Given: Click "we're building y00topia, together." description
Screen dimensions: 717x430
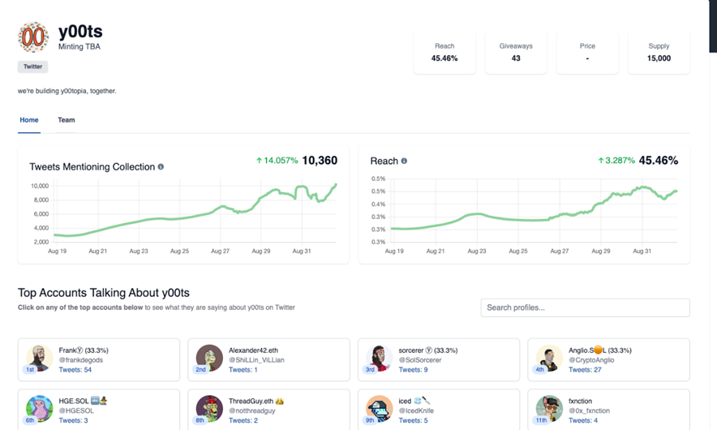Looking at the screenshot, I should pyautogui.click(x=67, y=91).
